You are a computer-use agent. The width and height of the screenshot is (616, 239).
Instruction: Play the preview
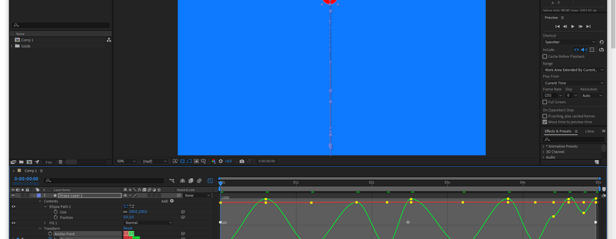[x=573, y=26]
